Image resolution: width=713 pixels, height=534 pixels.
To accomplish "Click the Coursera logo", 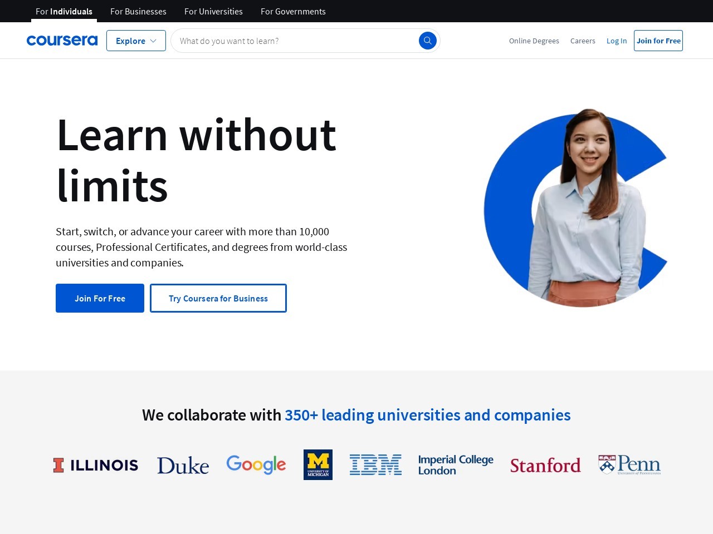I will (x=62, y=41).
